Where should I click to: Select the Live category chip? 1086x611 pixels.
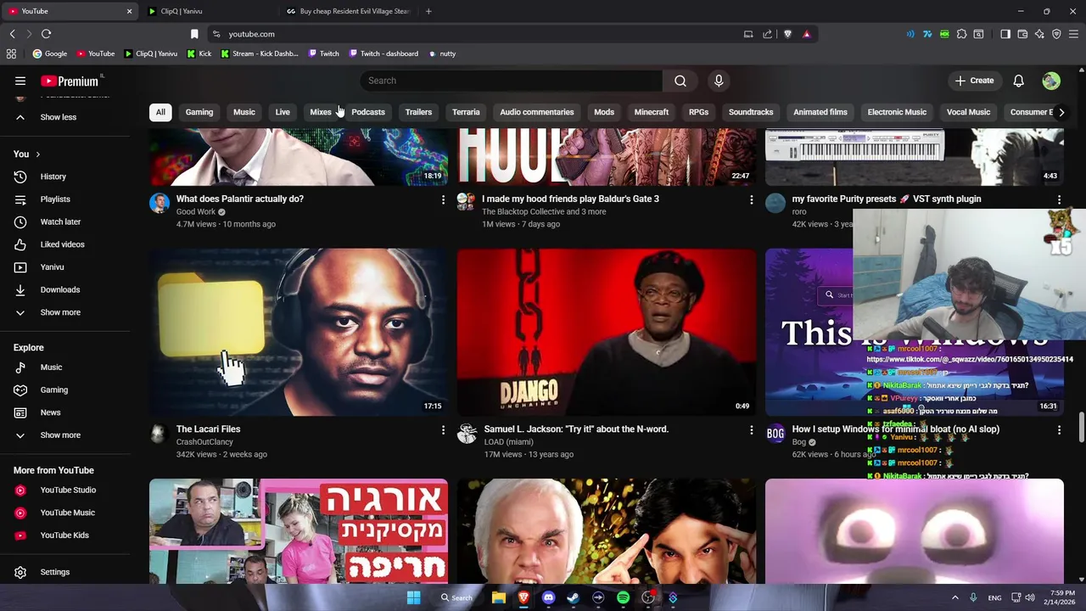pyautogui.click(x=283, y=112)
